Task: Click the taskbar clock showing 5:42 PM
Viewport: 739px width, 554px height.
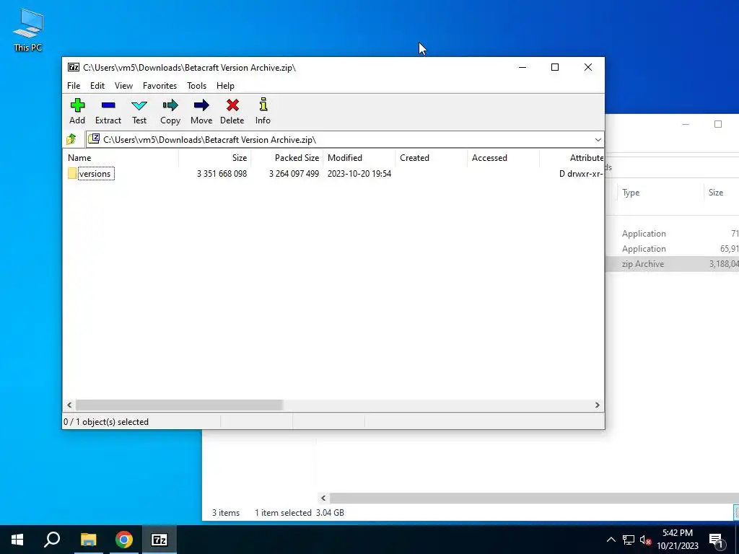Action: pyautogui.click(x=678, y=540)
